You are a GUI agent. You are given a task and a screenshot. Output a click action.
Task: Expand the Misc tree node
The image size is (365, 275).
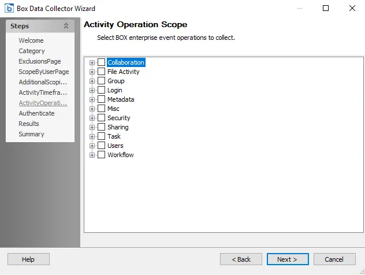92,109
